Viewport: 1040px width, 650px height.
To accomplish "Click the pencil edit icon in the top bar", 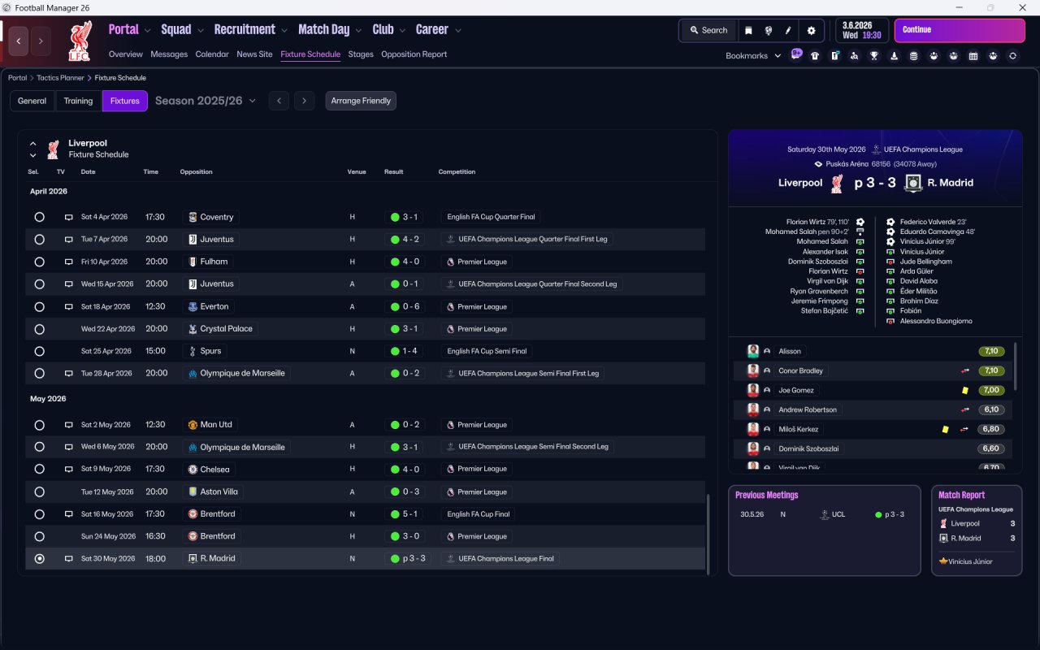I will [788, 30].
